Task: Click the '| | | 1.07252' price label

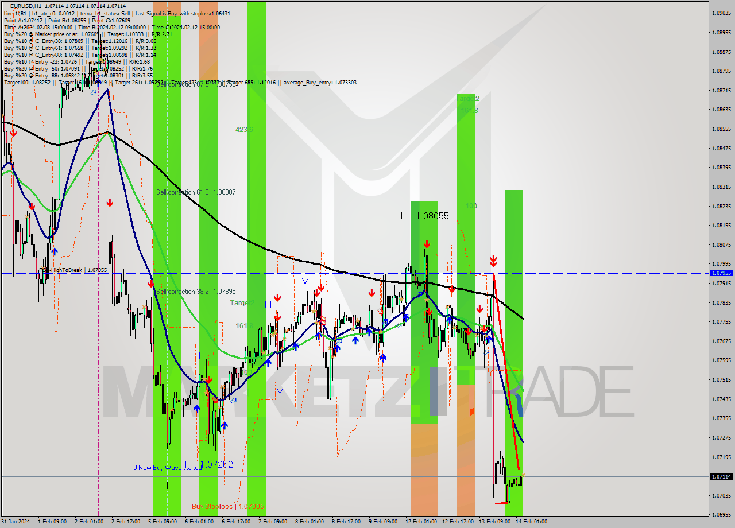Action: [209, 464]
